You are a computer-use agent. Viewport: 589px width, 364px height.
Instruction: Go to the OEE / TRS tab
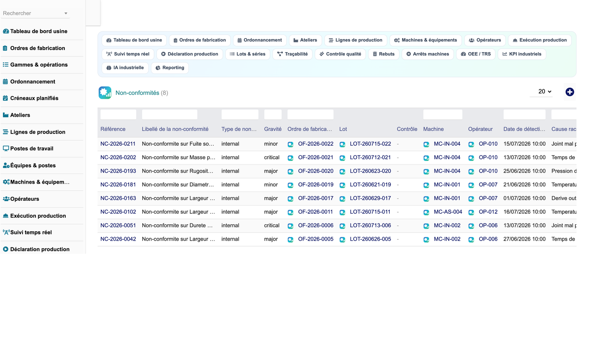coord(475,54)
